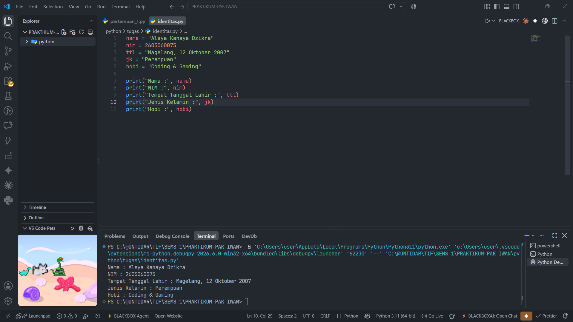This screenshot has width=573, height=322.
Task: Collapse all folders in Explorer
Action: click(90, 32)
